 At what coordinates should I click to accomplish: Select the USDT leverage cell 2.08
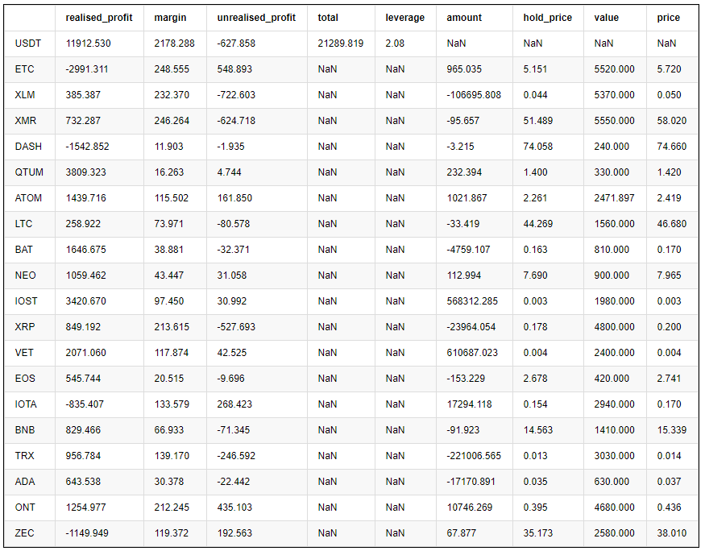coord(395,43)
